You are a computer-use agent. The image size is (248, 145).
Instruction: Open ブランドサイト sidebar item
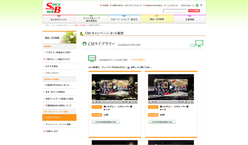tap(59, 73)
